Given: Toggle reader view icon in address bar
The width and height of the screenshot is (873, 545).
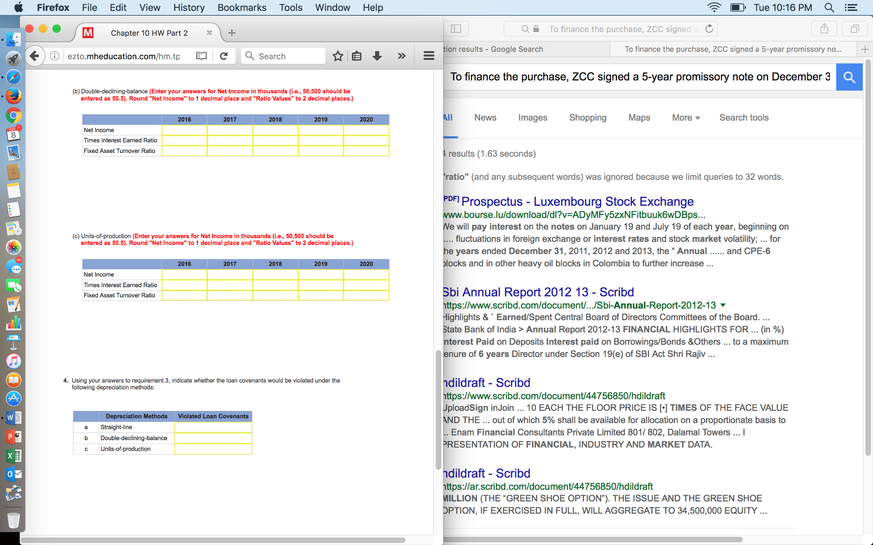Looking at the screenshot, I should click(x=201, y=56).
